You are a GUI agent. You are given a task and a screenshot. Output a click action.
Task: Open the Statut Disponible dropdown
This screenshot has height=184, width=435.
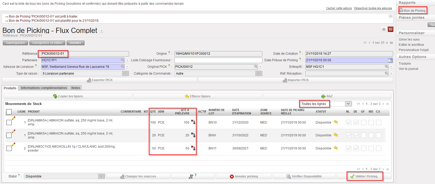tap(102, 176)
